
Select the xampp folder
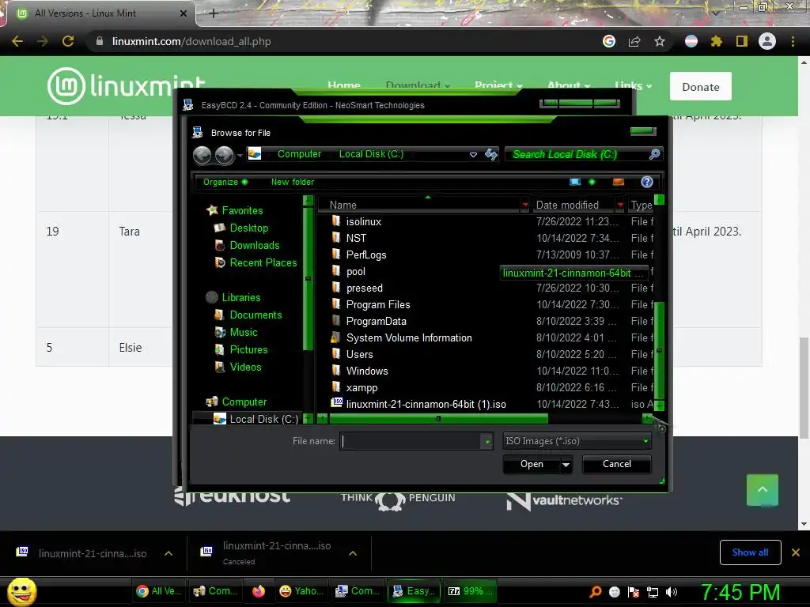click(x=361, y=387)
